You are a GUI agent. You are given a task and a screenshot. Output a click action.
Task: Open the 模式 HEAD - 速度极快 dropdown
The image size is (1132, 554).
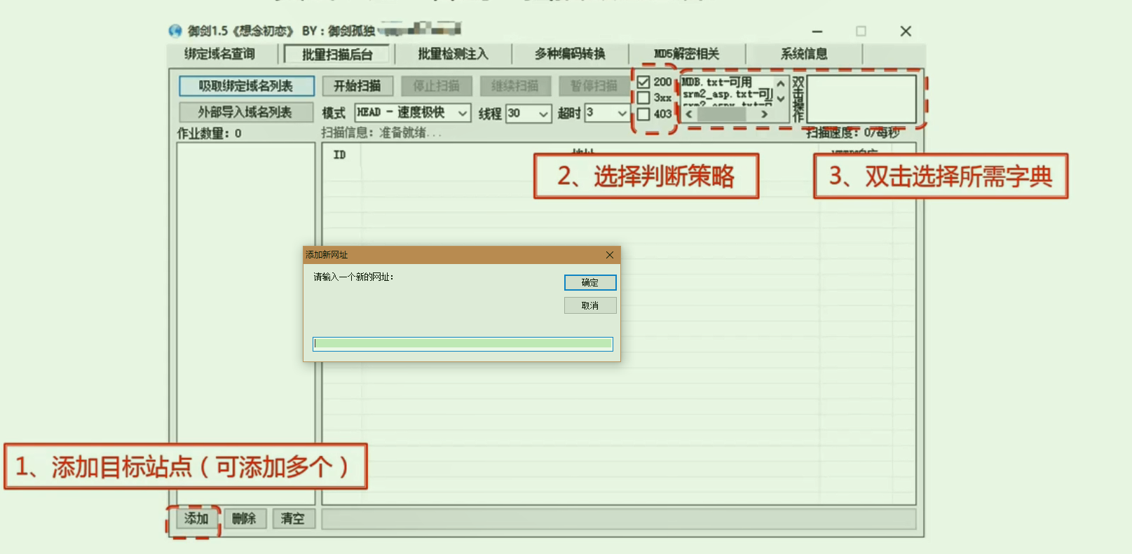pos(413,113)
